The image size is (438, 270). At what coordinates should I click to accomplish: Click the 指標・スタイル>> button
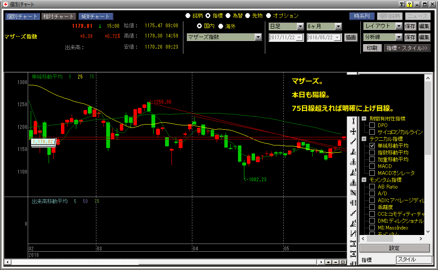[407, 48]
